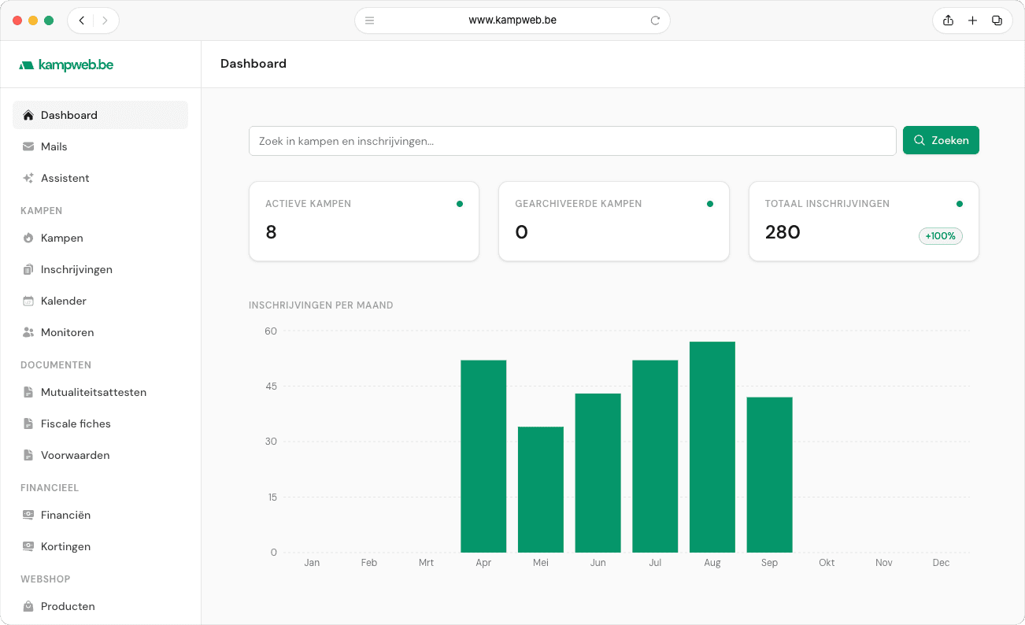Click the Sep bar in chart
This screenshot has height=625, width=1025.
pos(770,475)
